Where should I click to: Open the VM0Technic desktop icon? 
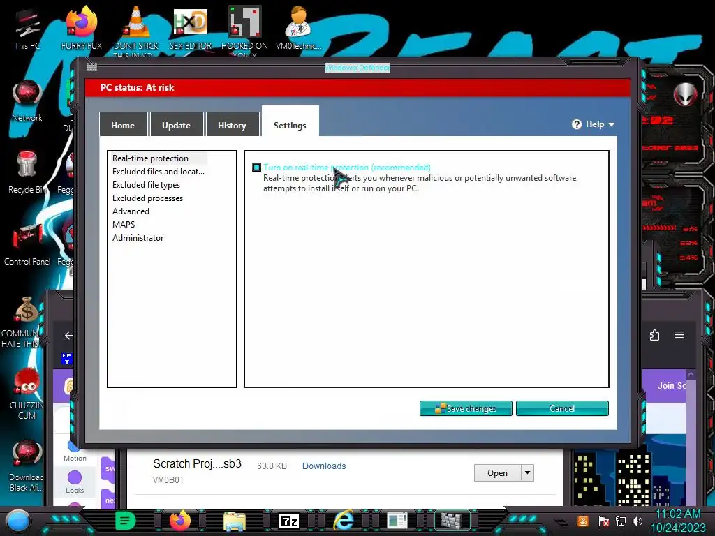(x=298, y=28)
